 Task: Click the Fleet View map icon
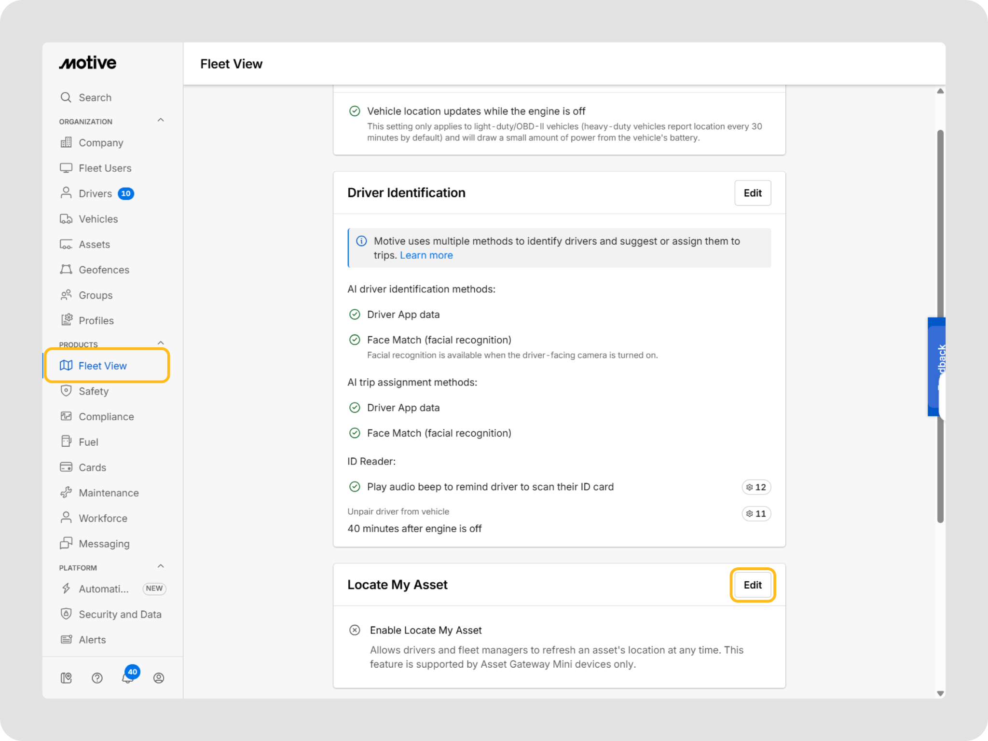66,366
